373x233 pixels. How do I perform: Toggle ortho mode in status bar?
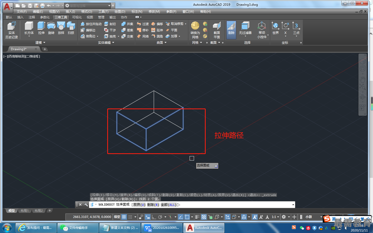click(154, 217)
